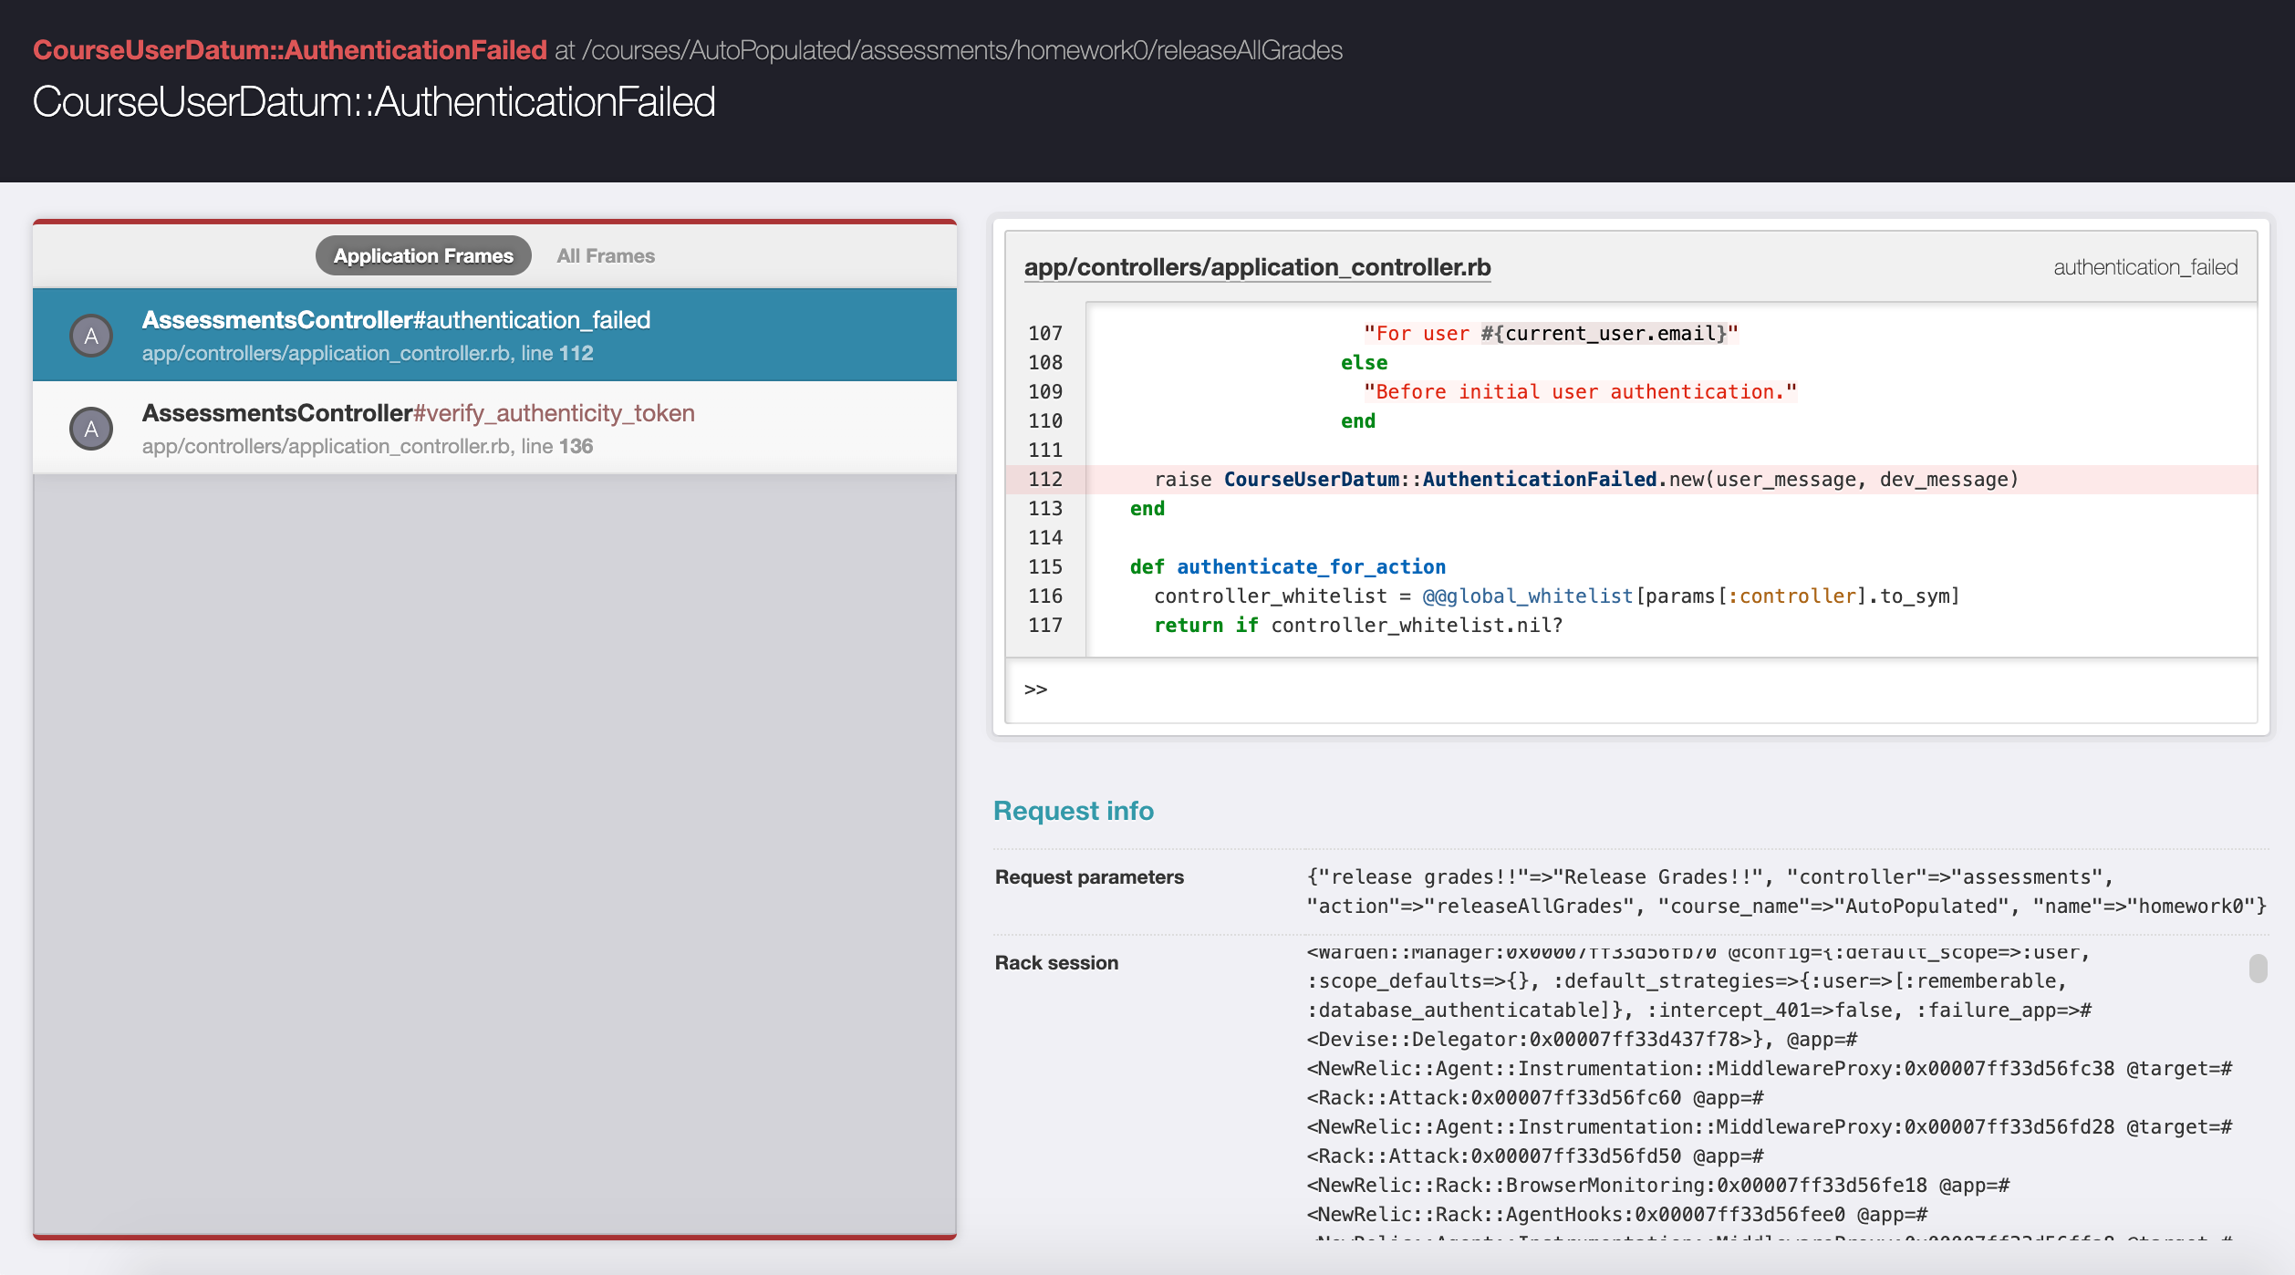Click line number 115 in code gutter

[1045, 567]
